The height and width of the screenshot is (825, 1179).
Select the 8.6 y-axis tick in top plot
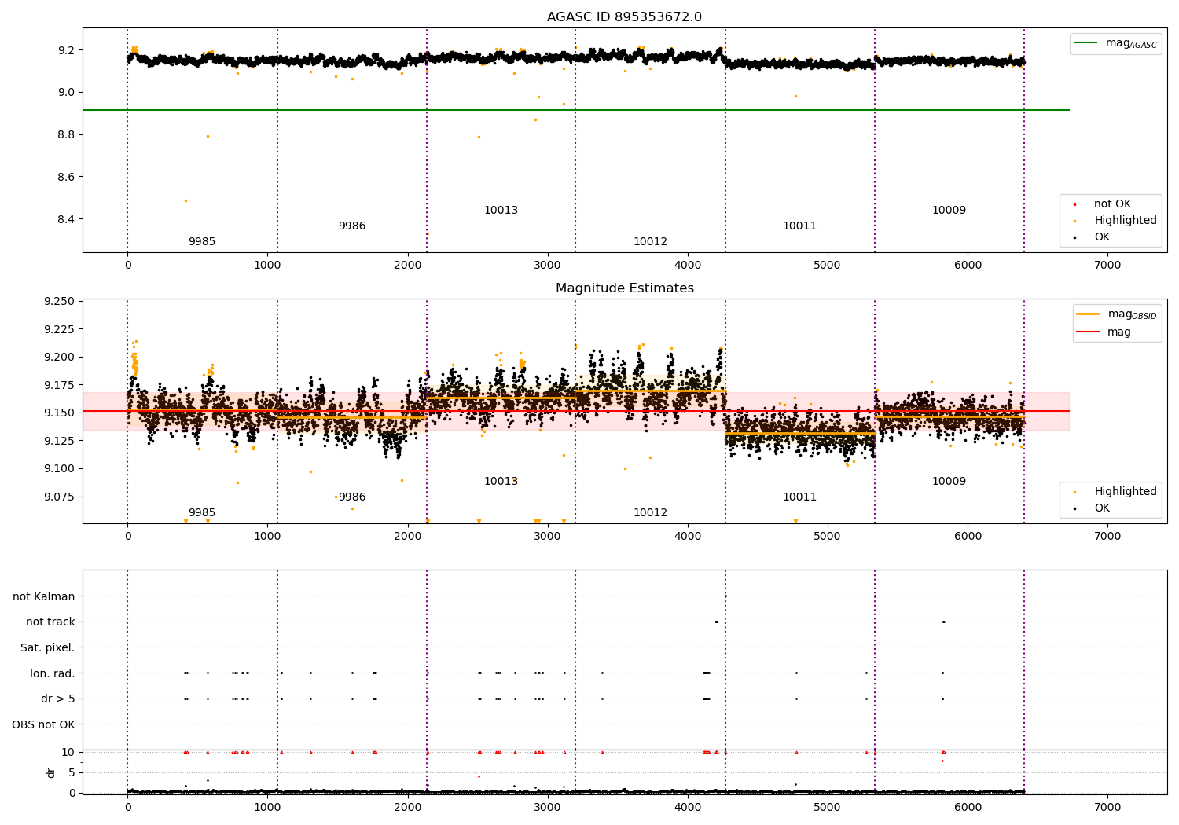(67, 178)
